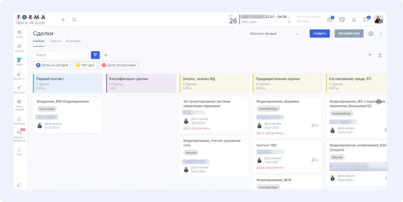Open the three-dot more options menu
Viewport: 403px width, 202px height.
381,34
